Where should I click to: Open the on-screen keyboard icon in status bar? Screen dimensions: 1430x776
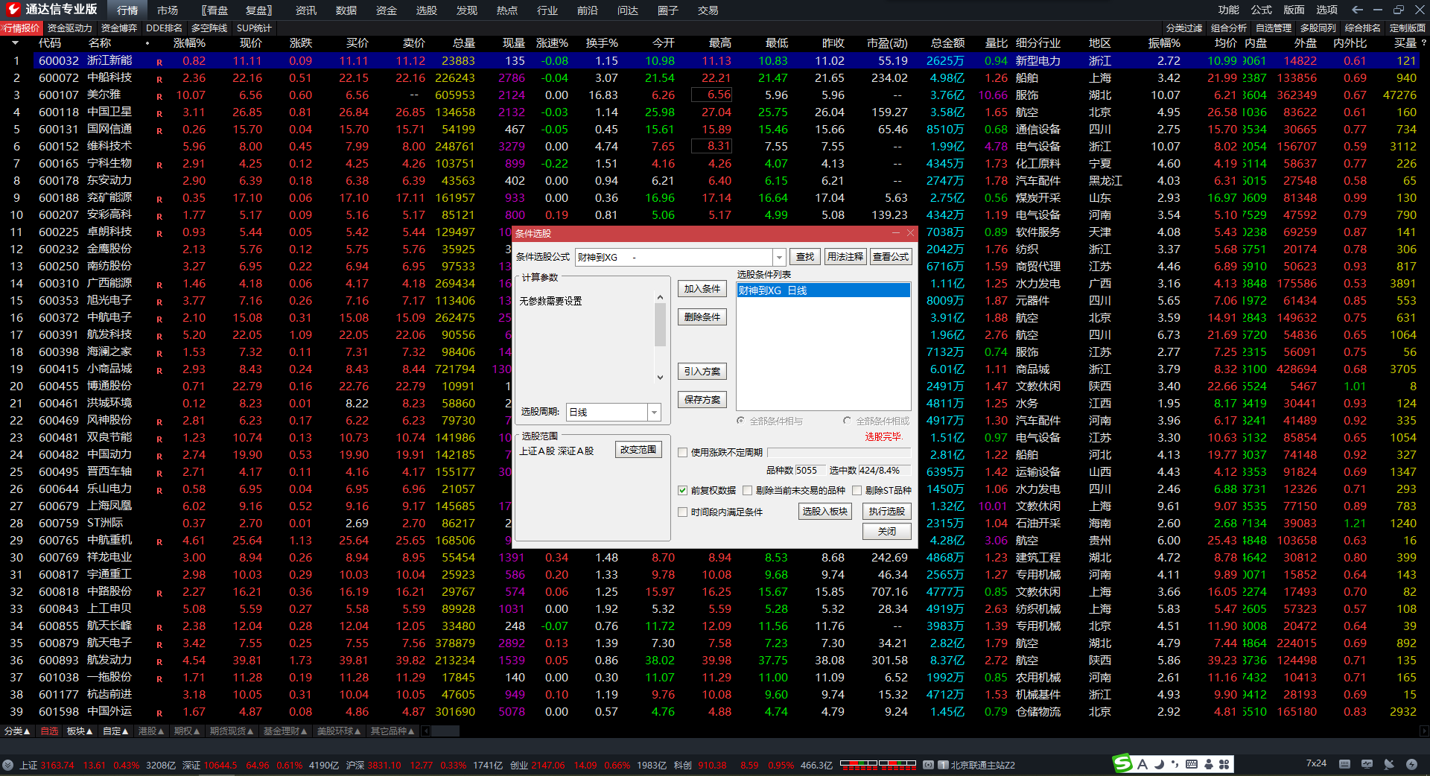[x=1344, y=764]
